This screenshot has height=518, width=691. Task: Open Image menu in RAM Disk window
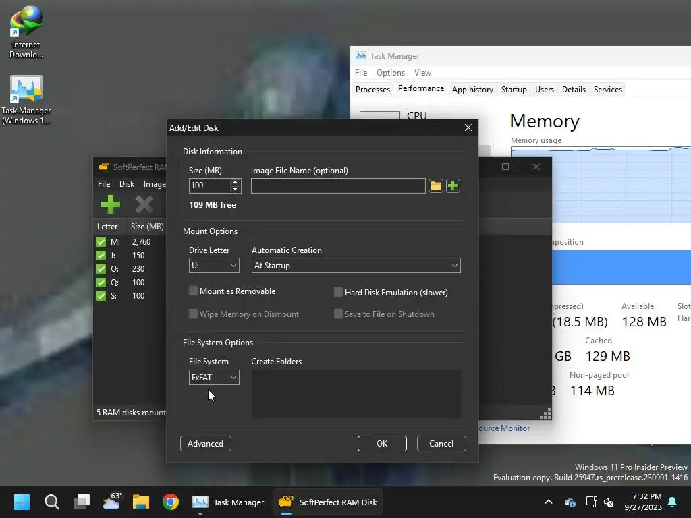(155, 184)
